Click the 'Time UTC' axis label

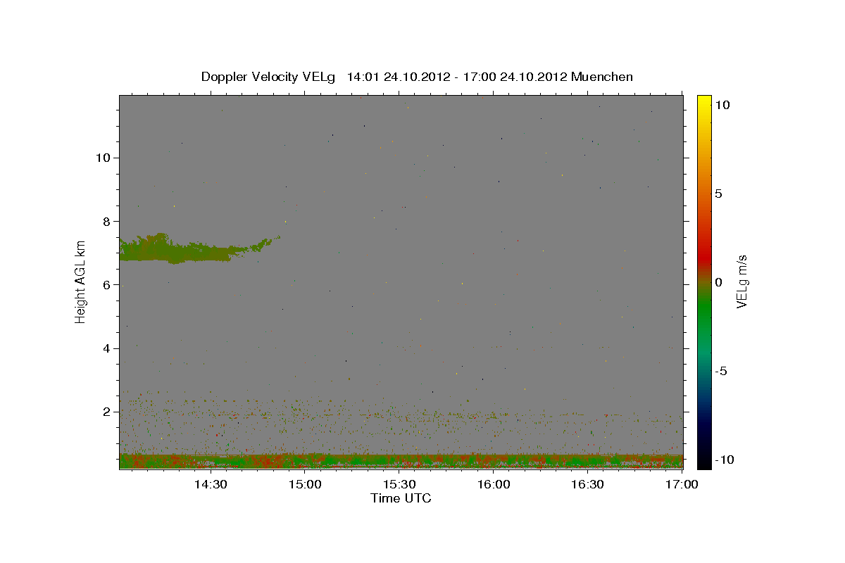coord(401,498)
